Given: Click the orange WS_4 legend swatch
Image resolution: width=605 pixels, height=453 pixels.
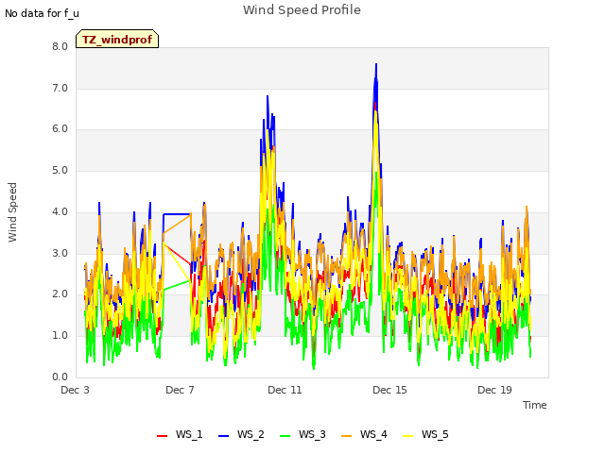Looking at the screenshot, I should click(x=347, y=436).
